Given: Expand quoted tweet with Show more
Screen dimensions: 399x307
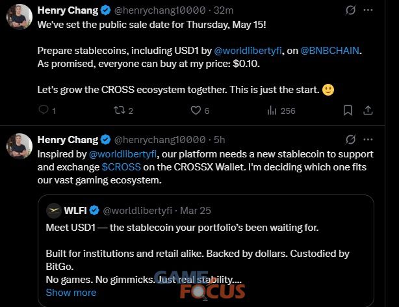Looking at the screenshot, I should pos(71,293).
